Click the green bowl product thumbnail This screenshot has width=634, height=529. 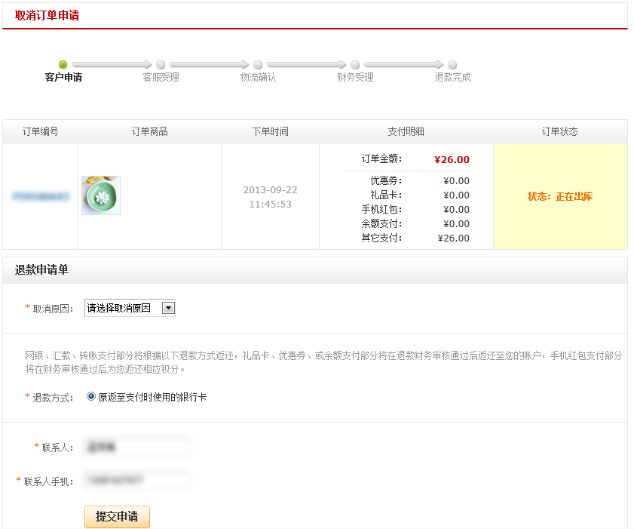[100, 196]
